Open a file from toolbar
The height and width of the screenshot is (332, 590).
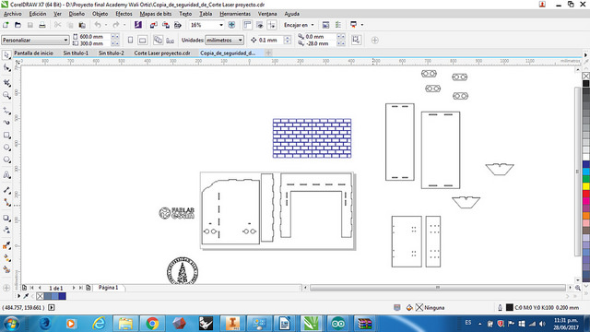pyautogui.click(x=18, y=25)
